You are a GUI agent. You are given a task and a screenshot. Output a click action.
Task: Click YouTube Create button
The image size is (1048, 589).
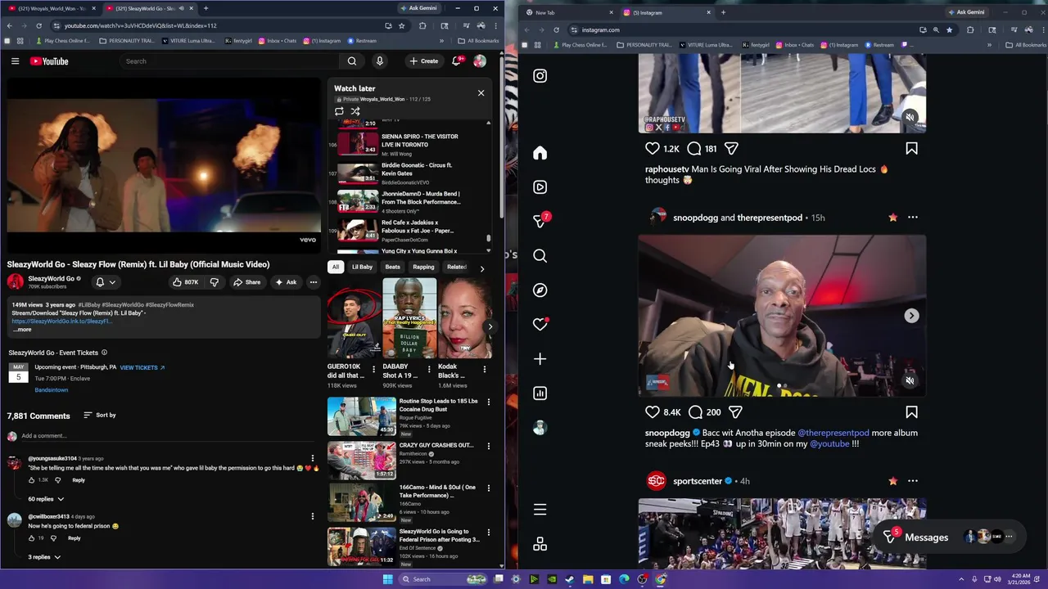424,61
